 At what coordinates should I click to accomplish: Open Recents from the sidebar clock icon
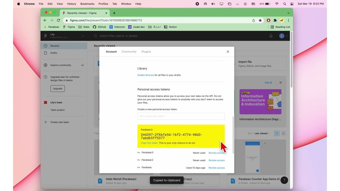(45, 46)
